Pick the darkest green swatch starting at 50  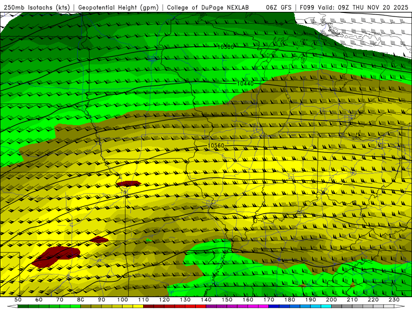click(23, 306)
